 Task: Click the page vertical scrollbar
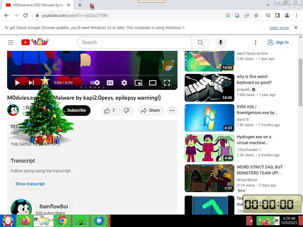(x=300, y=82)
